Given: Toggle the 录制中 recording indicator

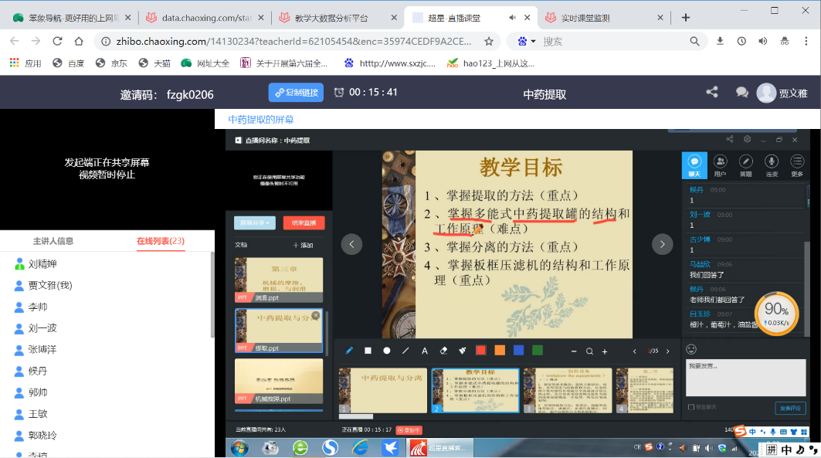Looking at the screenshot, I should pyautogui.click(x=409, y=429).
